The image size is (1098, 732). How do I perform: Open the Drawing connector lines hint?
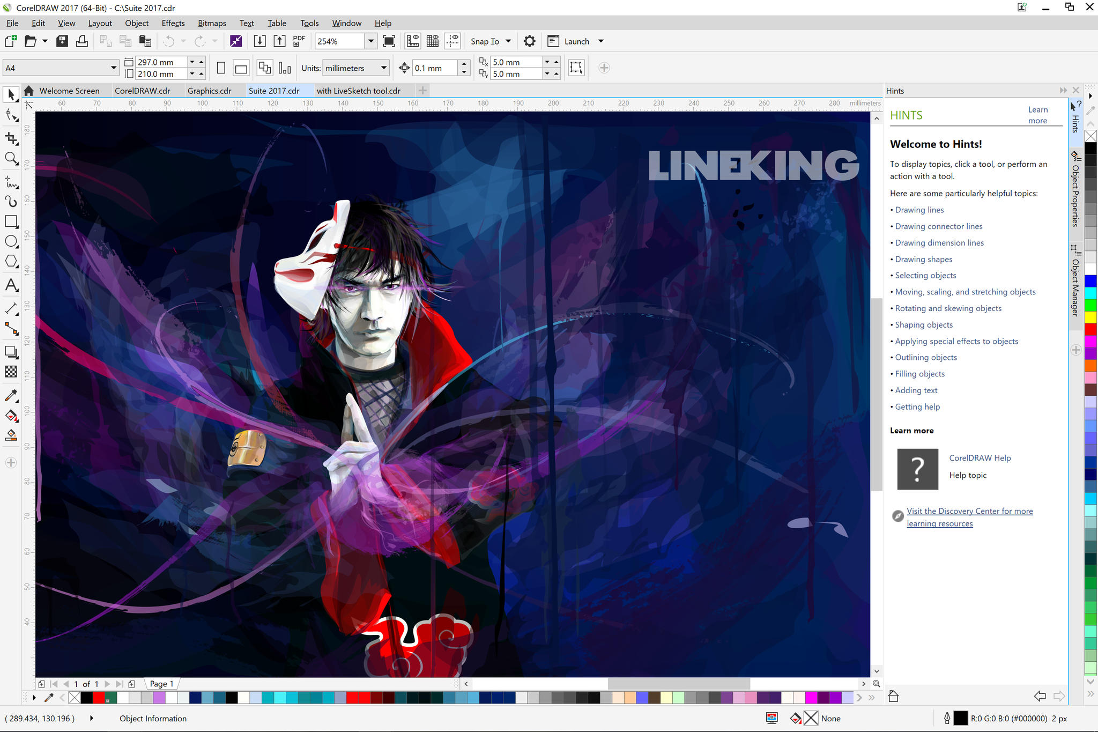pos(939,226)
